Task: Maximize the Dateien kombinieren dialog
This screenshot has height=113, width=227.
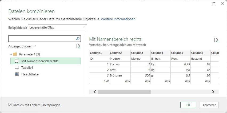Action: (214, 4)
